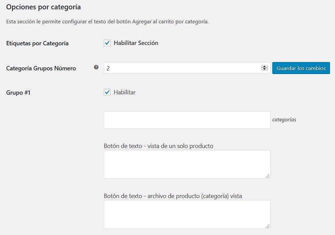Image resolution: width=335 pixels, height=235 pixels.
Task: Toggle the Grupo #1 Habilitar checkbox
Action: (107, 92)
